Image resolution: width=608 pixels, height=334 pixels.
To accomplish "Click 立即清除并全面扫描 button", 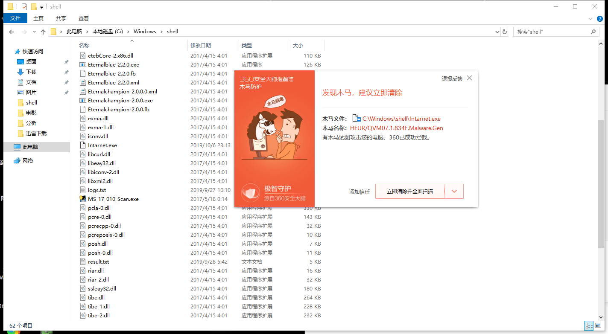I will tap(410, 192).
